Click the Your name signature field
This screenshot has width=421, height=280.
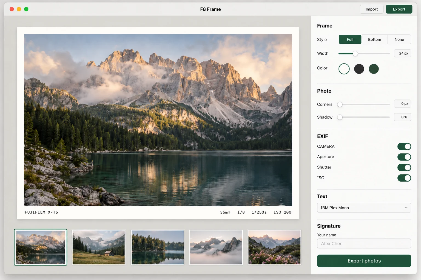click(364, 244)
